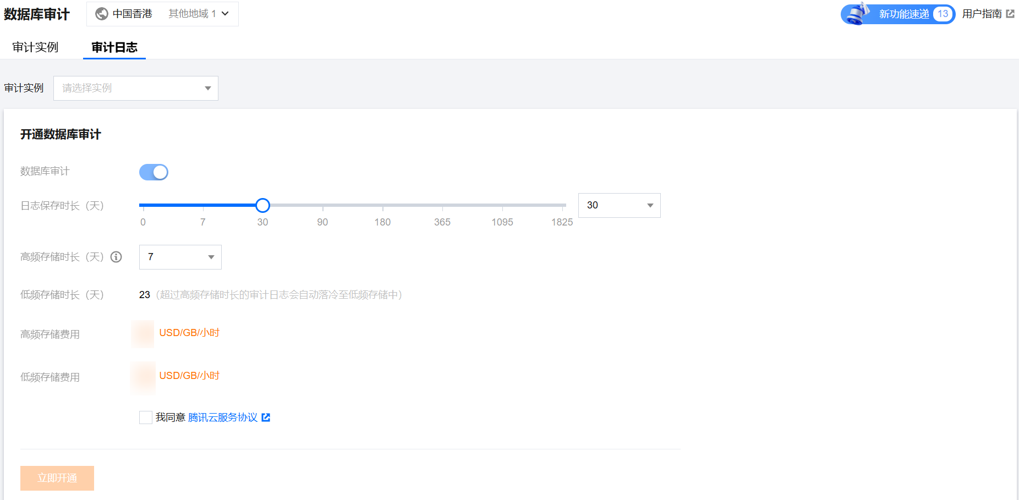Viewport: 1019px width, 500px height.
Task: Select the 审计日志 tab
Action: coord(114,47)
